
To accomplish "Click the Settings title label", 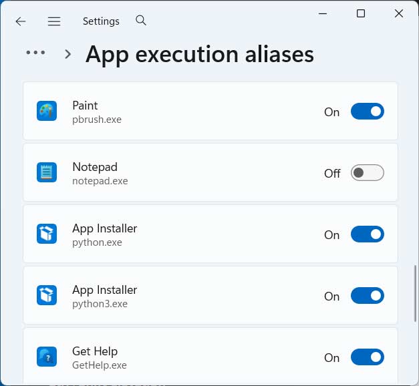I will pyautogui.click(x=101, y=21).
